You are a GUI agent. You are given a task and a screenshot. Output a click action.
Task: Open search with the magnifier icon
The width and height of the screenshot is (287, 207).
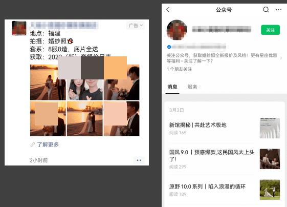coord(266,10)
